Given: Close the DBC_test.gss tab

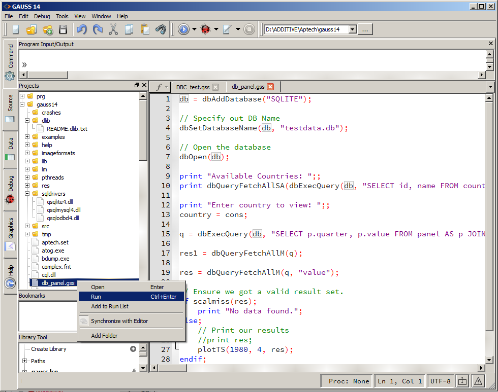Looking at the screenshot, I should coord(215,87).
